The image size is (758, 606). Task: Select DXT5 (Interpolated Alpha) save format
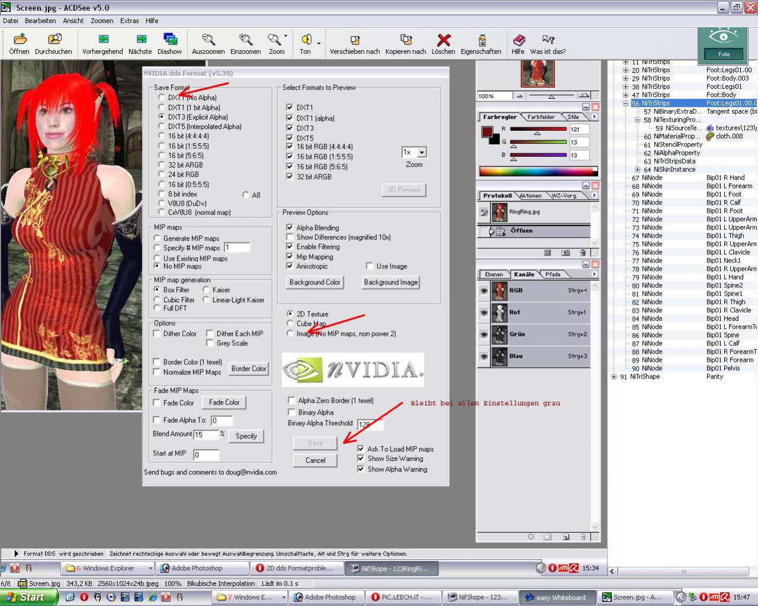(x=162, y=127)
